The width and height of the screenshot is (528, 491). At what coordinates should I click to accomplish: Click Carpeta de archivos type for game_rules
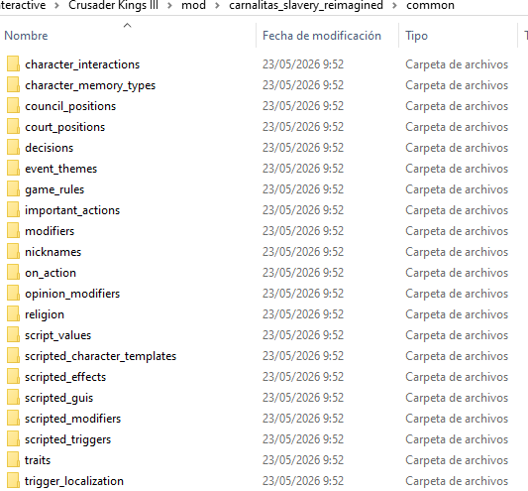pyautogui.click(x=457, y=189)
